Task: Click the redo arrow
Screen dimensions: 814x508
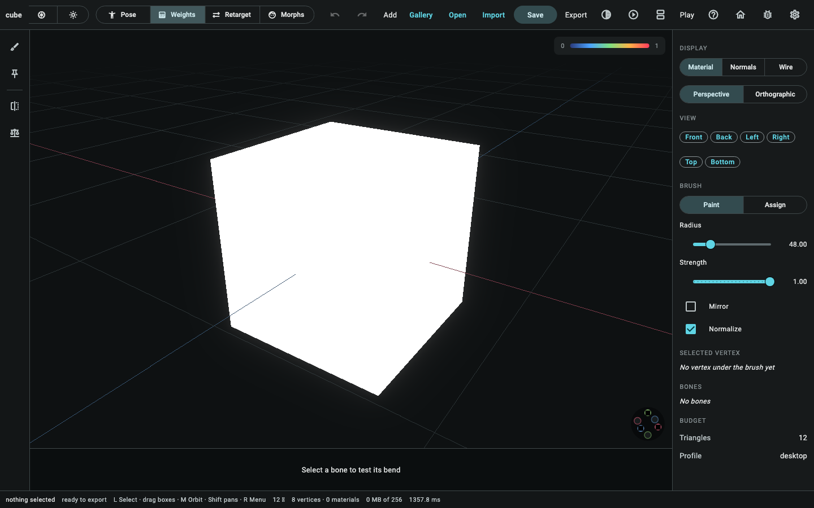Action: tap(362, 15)
